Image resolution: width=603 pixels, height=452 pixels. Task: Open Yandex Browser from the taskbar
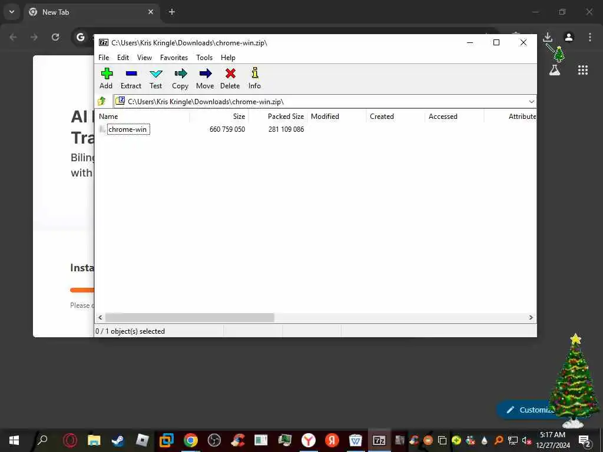[x=309, y=440]
